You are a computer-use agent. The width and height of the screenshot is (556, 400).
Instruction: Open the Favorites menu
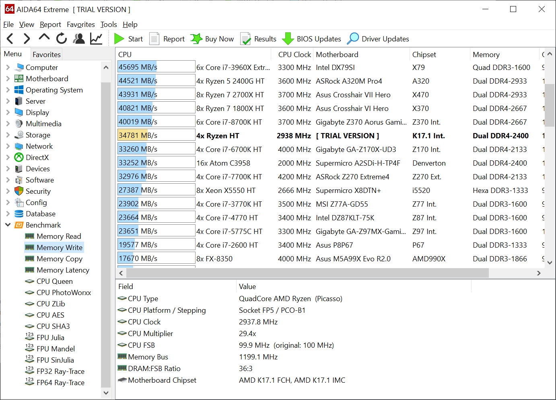(x=81, y=25)
